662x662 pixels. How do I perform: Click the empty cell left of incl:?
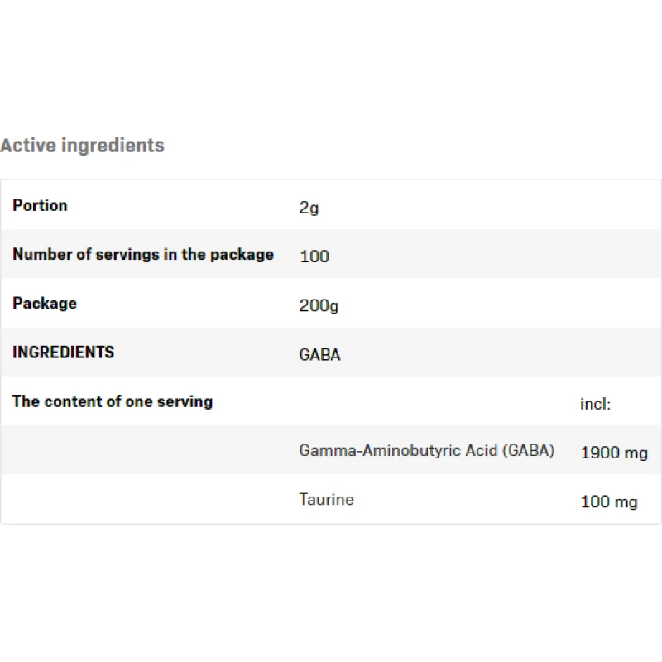point(430,402)
